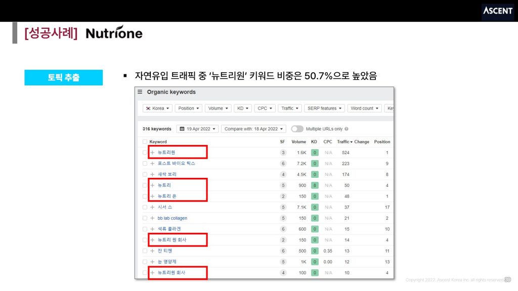Click help icon next to Multiple URLs only

pos(346,129)
